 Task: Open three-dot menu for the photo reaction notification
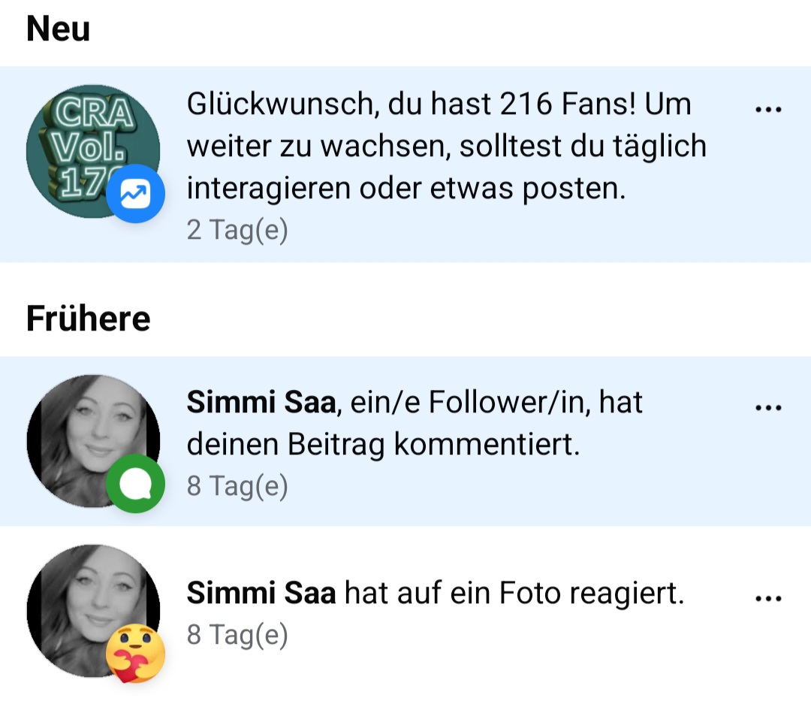pos(768,599)
